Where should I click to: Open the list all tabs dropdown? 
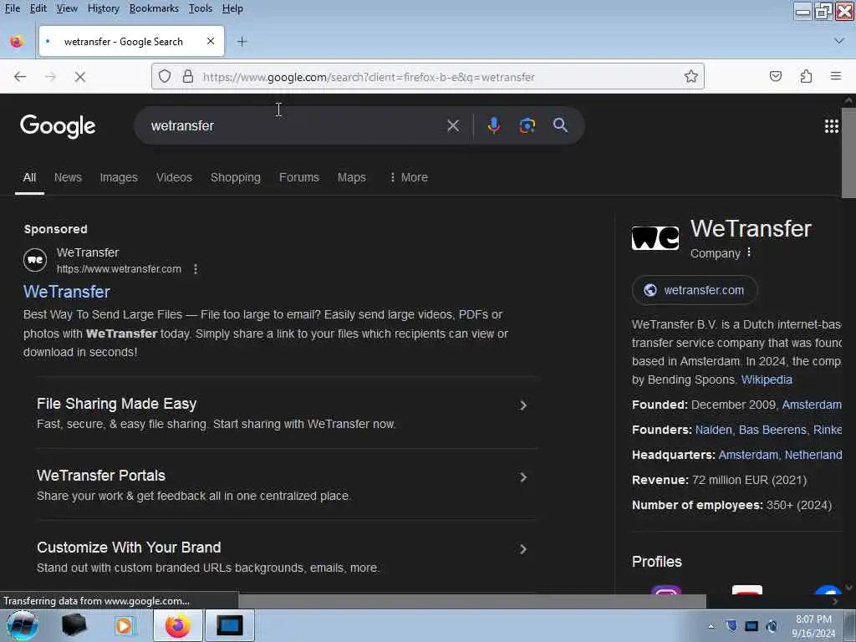click(x=839, y=41)
